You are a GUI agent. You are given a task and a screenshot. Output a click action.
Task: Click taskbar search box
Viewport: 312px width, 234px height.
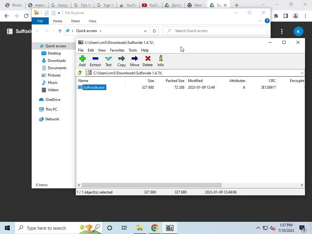(58, 228)
